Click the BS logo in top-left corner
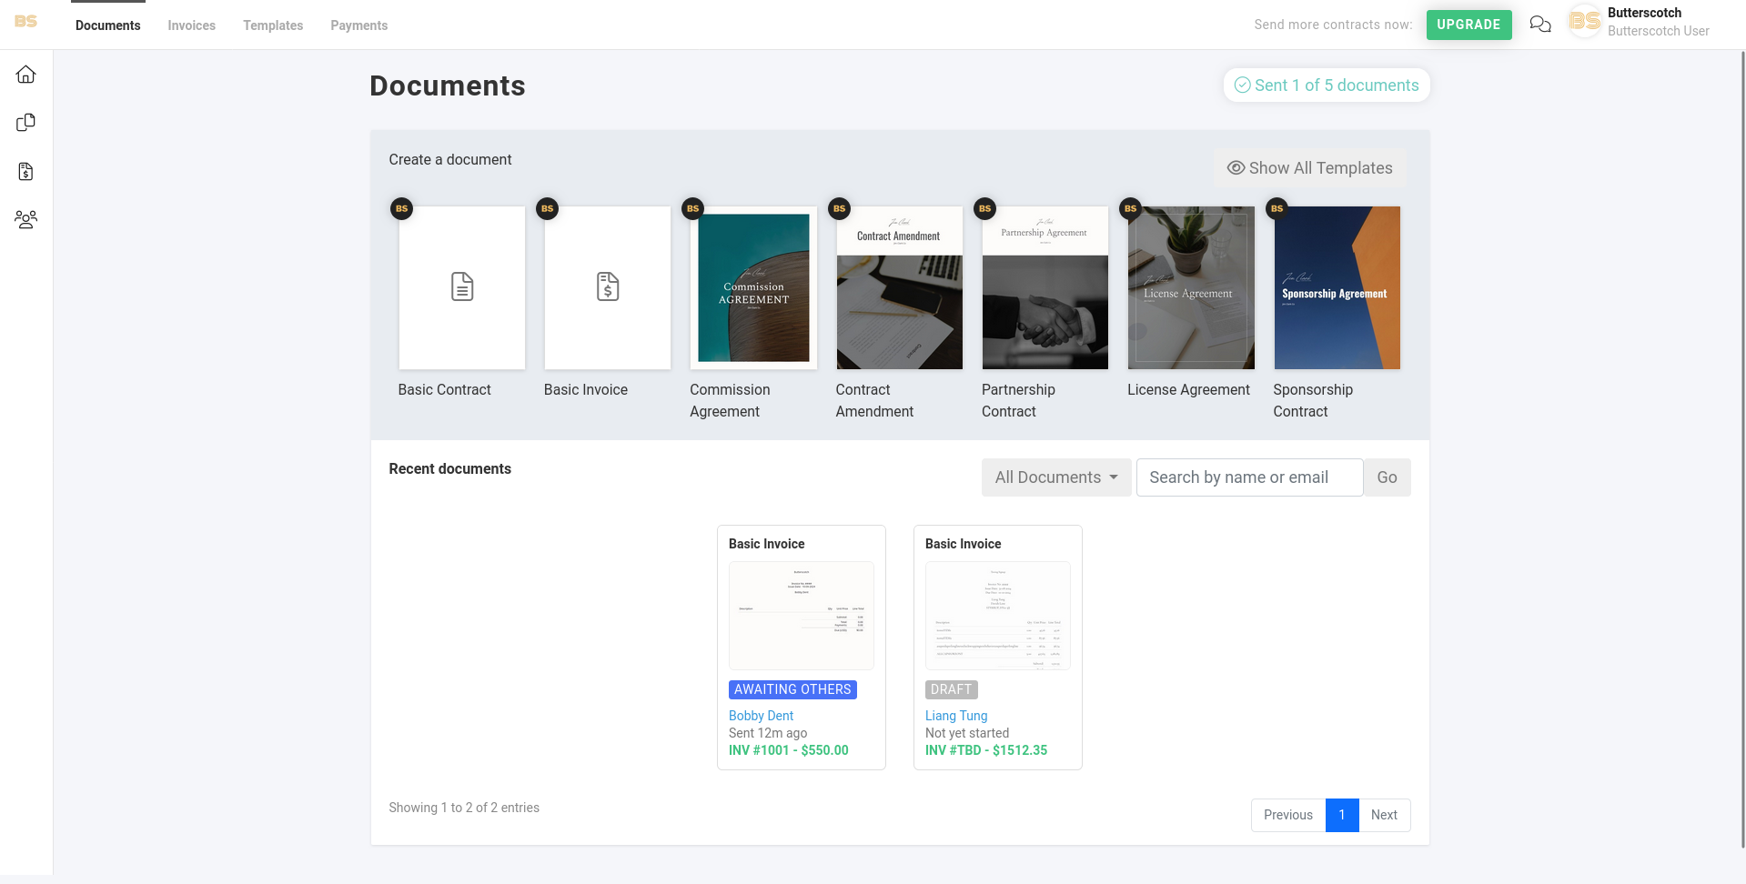1746x884 pixels. (x=25, y=21)
